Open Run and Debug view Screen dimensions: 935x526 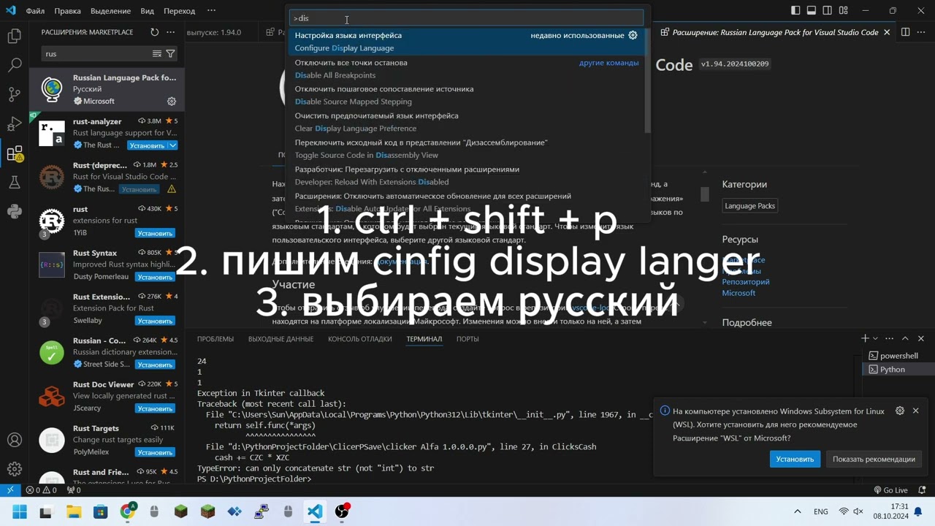coord(15,123)
